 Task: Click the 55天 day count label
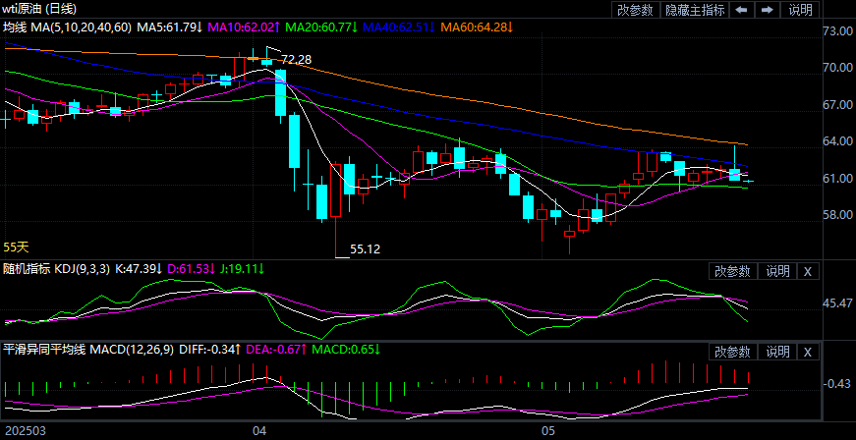16,247
